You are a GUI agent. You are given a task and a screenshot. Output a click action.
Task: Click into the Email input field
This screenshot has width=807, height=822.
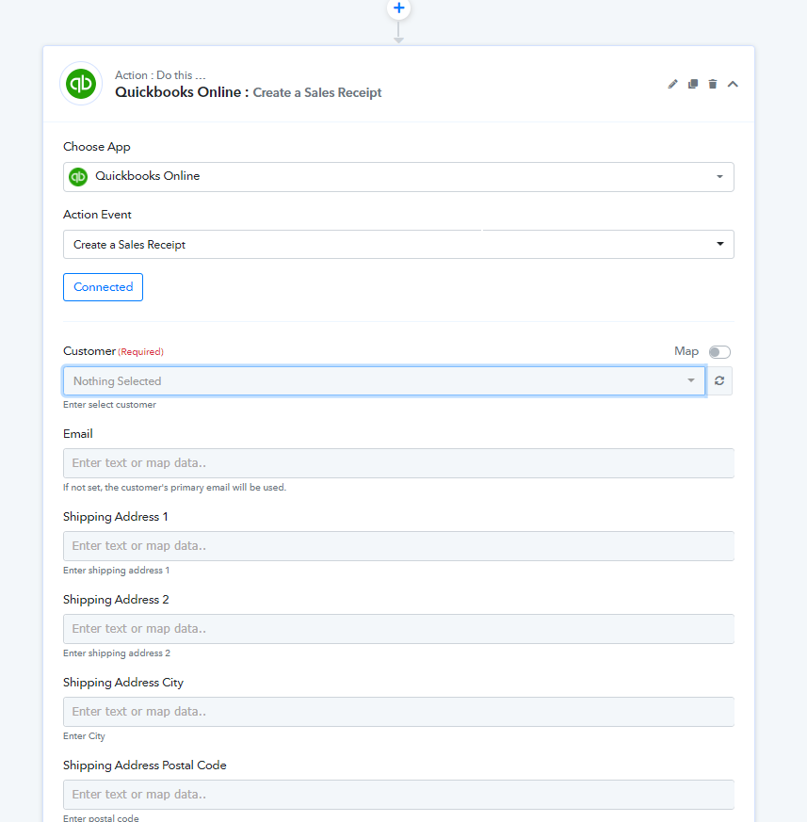pyautogui.click(x=398, y=463)
